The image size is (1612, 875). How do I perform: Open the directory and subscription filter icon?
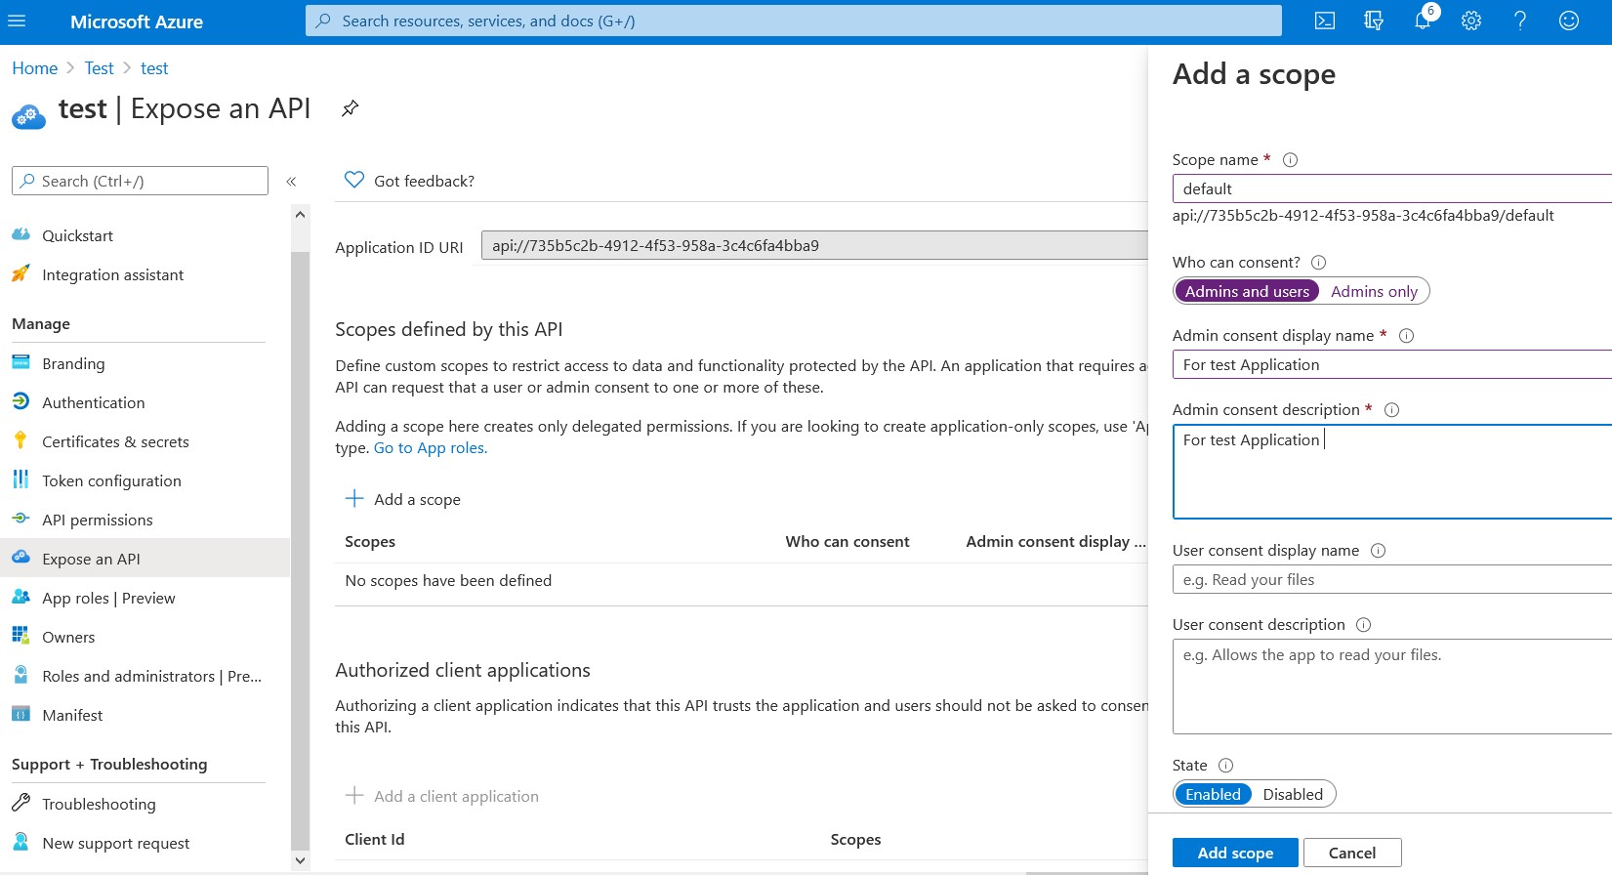pyautogui.click(x=1374, y=21)
